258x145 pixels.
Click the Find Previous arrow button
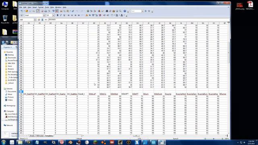[x=149, y=11]
